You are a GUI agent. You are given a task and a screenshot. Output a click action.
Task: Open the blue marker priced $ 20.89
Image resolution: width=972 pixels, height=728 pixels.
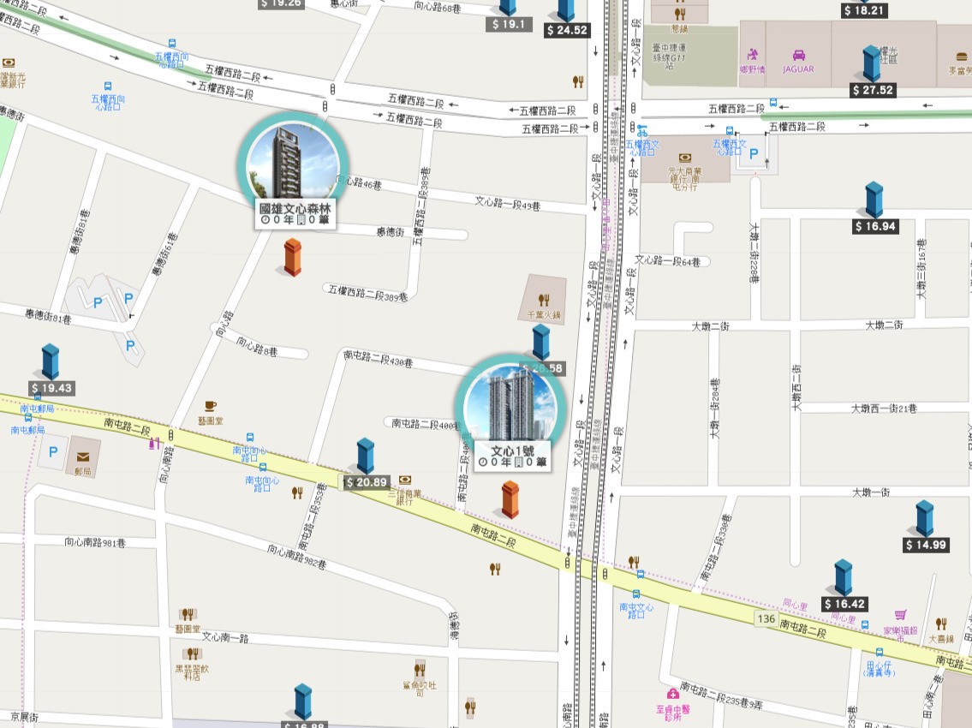pos(366,456)
